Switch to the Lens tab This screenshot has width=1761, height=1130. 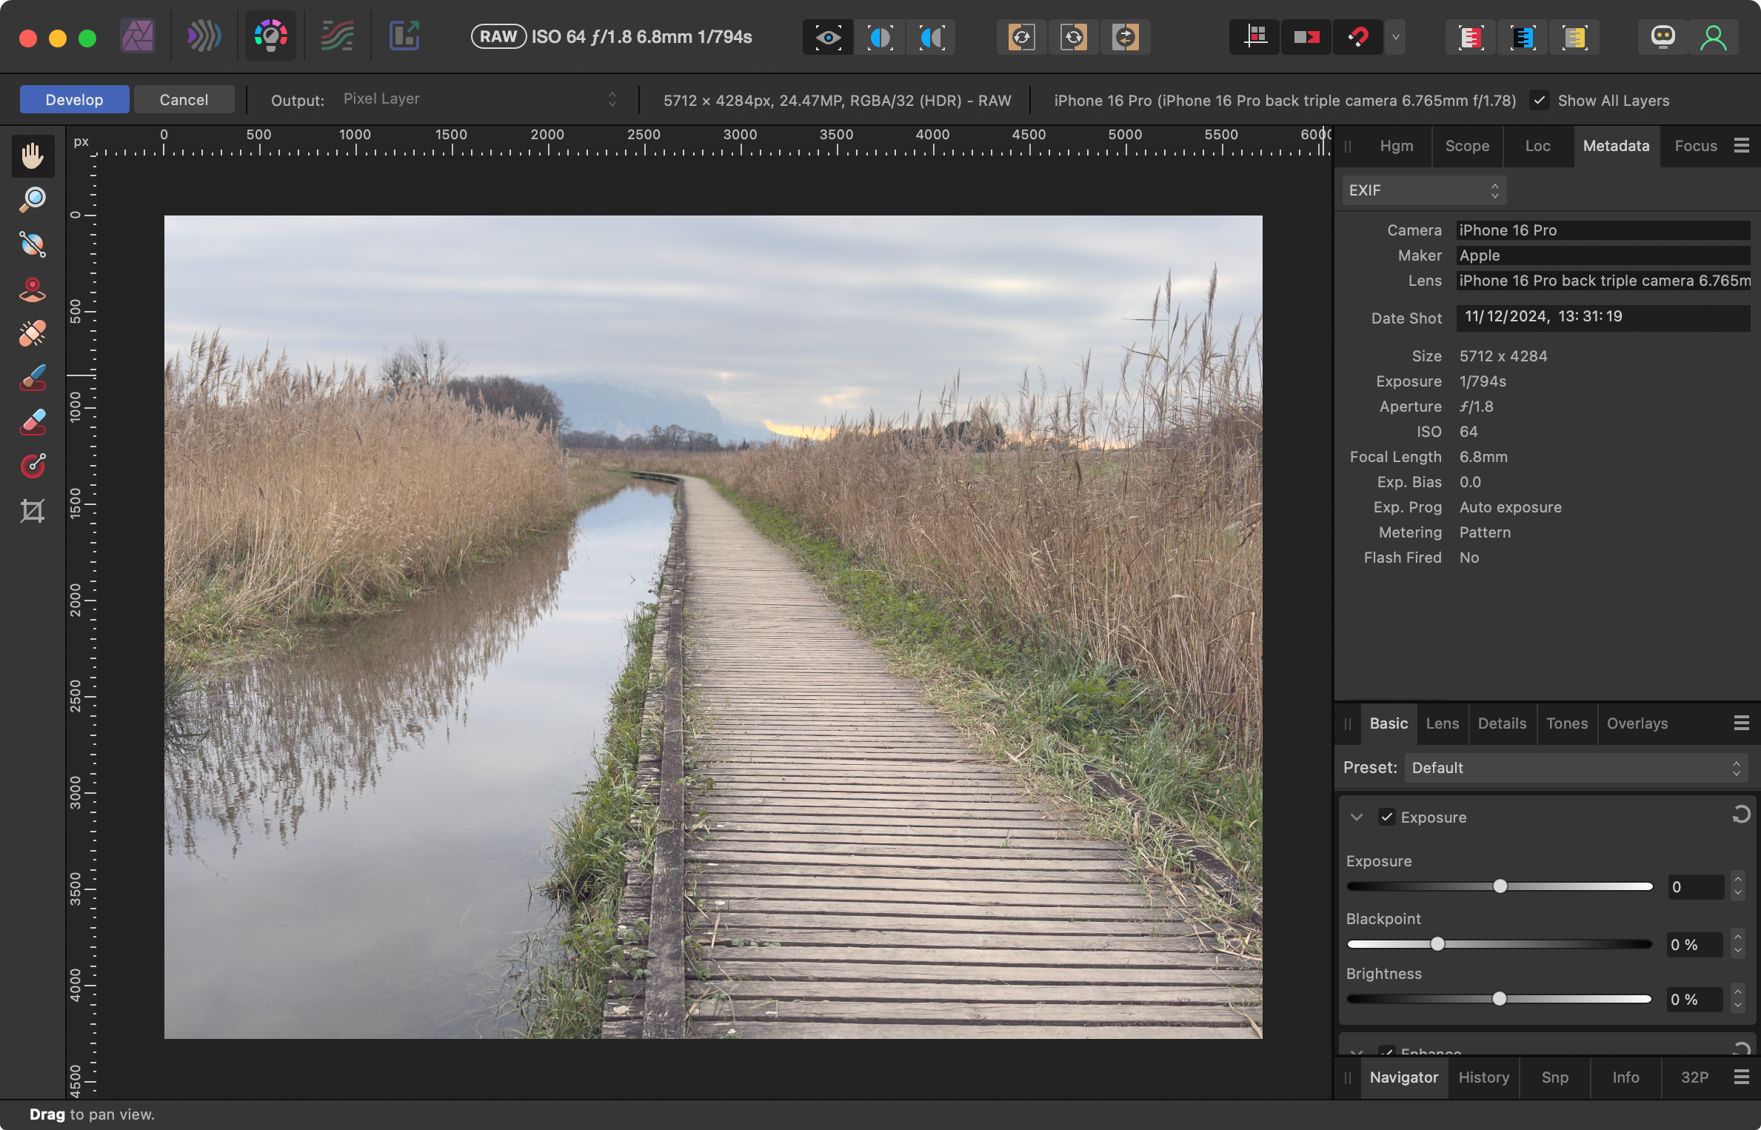pos(1442,723)
